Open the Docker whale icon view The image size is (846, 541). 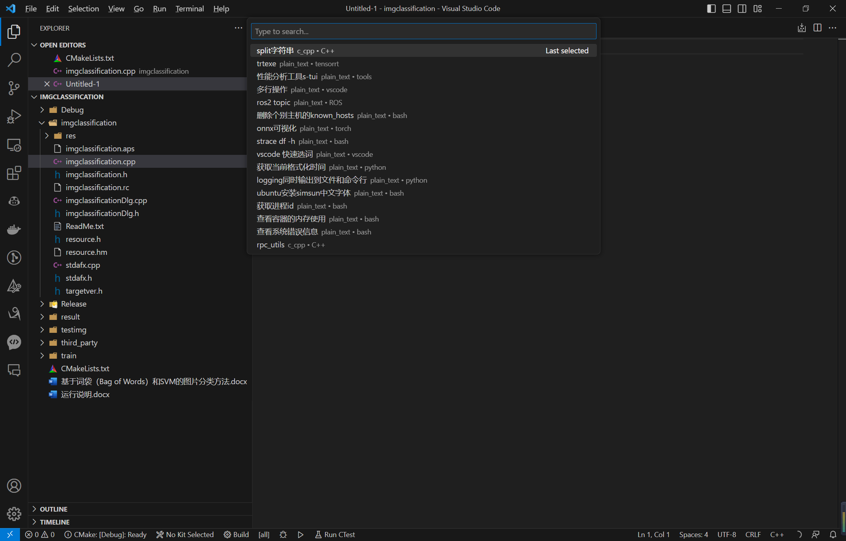(x=14, y=229)
